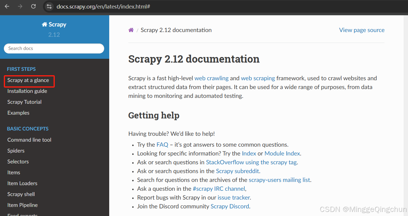408x216 pixels.
Task: Open Scrapy at a glance page
Action: tap(28, 80)
